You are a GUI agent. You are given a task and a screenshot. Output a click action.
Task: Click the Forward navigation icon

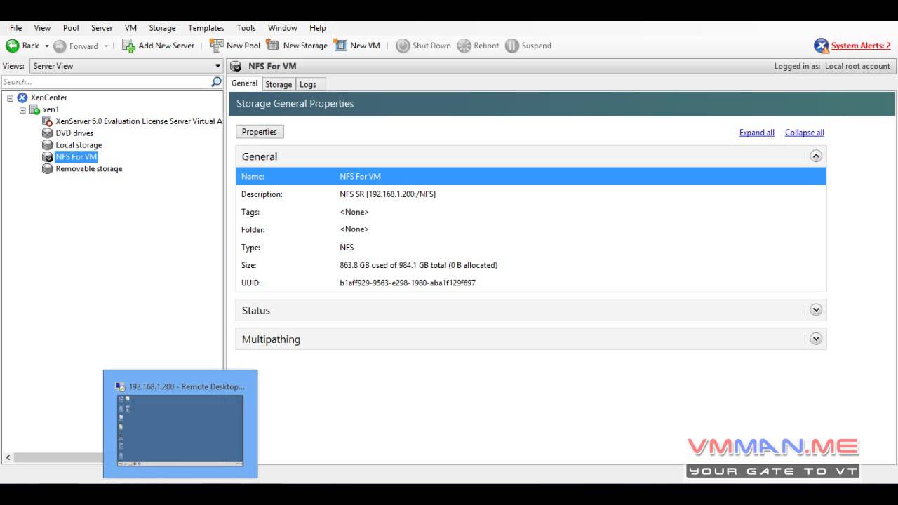[60, 46]
